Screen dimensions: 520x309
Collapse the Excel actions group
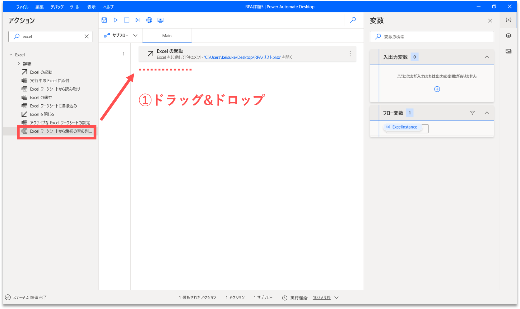point(11,55)
